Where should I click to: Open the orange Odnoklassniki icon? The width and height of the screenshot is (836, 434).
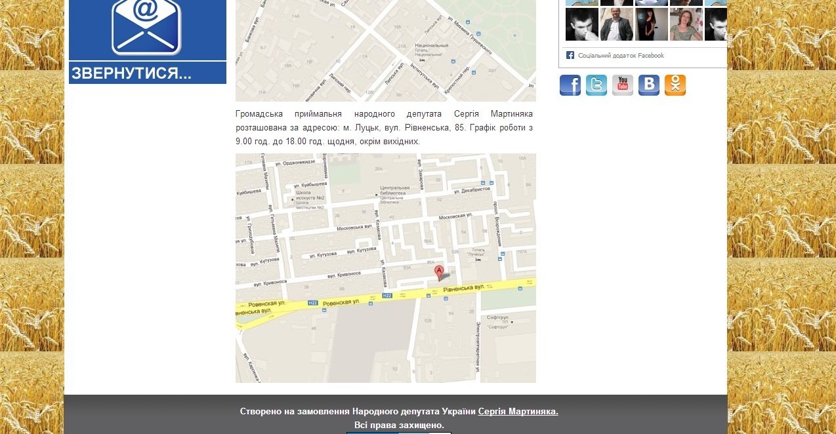click(x=675, y=85)
